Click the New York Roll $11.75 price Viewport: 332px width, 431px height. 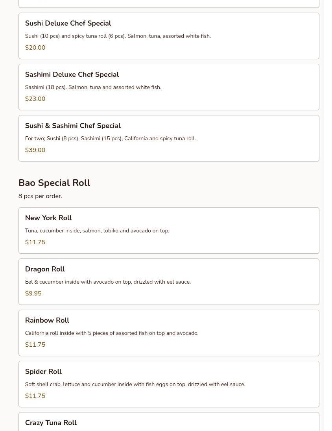35,242
